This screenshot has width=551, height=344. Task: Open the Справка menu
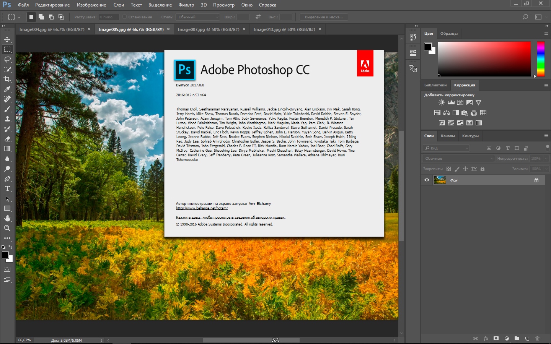click(267, 5)
